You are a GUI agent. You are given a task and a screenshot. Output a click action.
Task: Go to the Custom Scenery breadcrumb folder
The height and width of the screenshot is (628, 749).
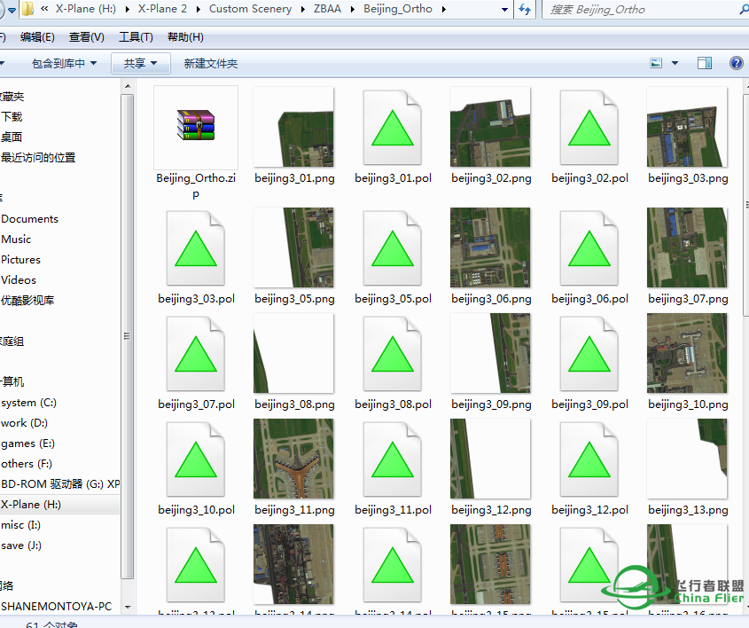point(250,9)
